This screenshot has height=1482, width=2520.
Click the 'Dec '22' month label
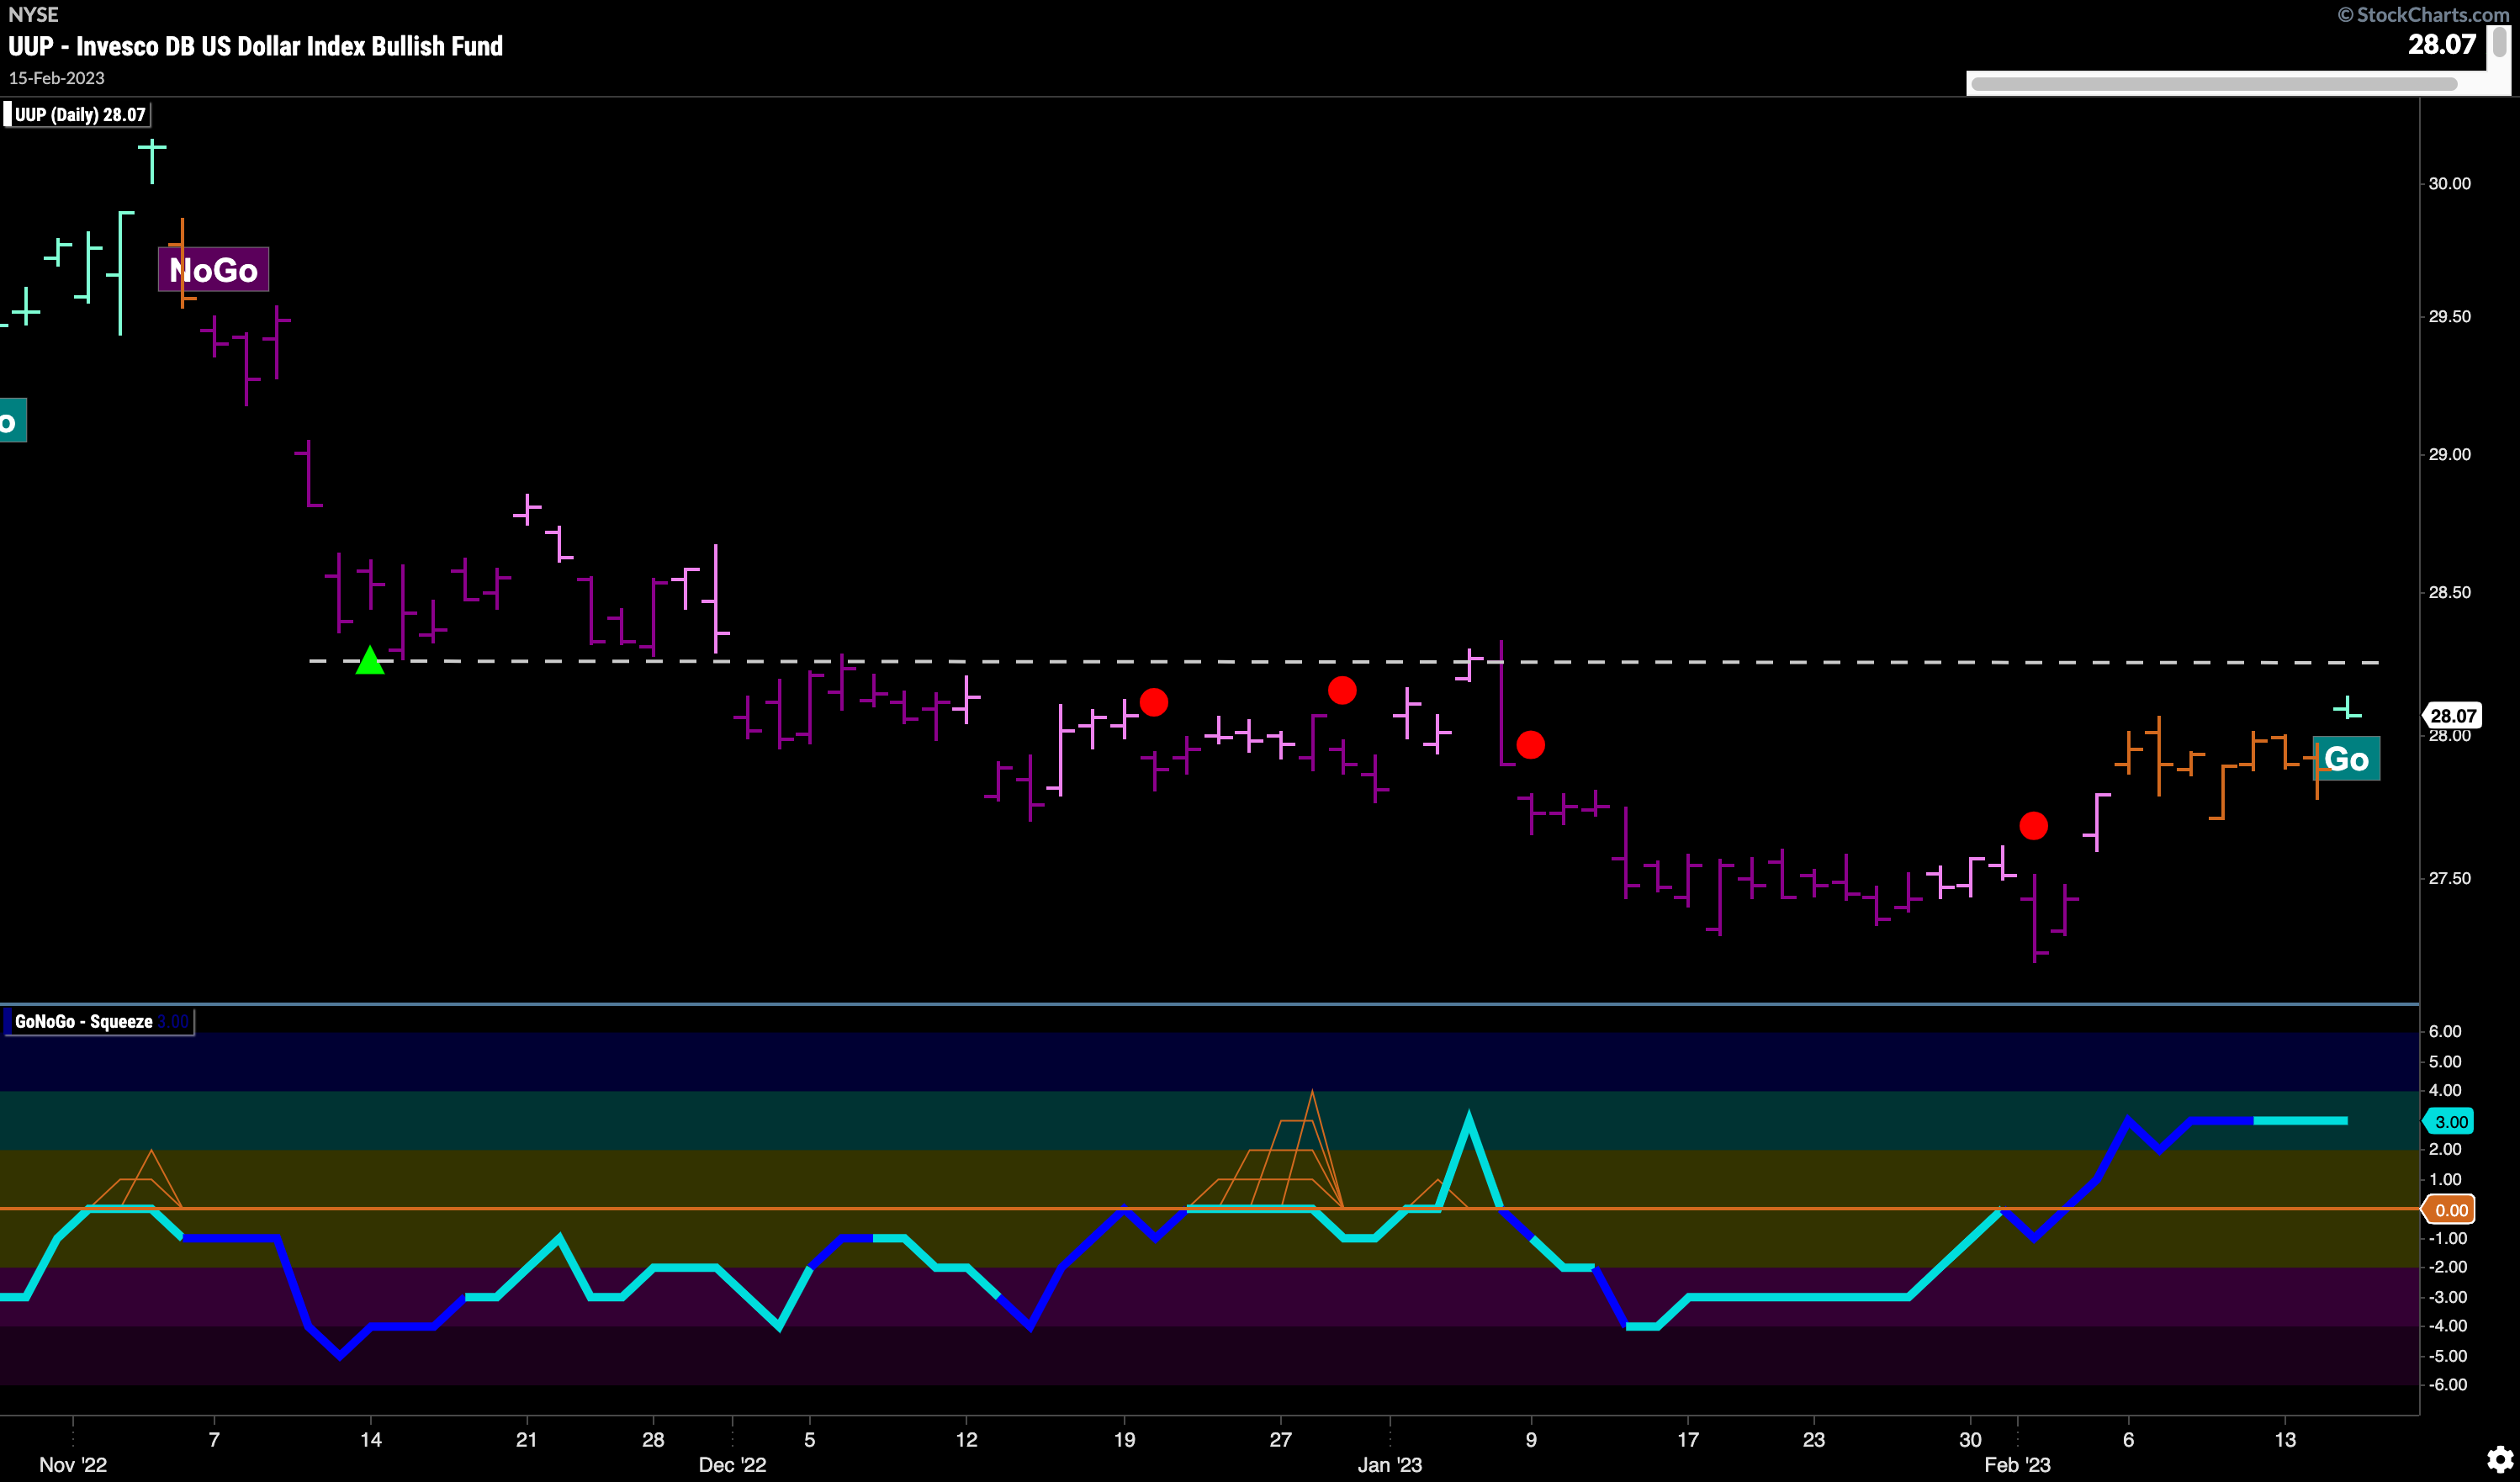pos(732,1464)
